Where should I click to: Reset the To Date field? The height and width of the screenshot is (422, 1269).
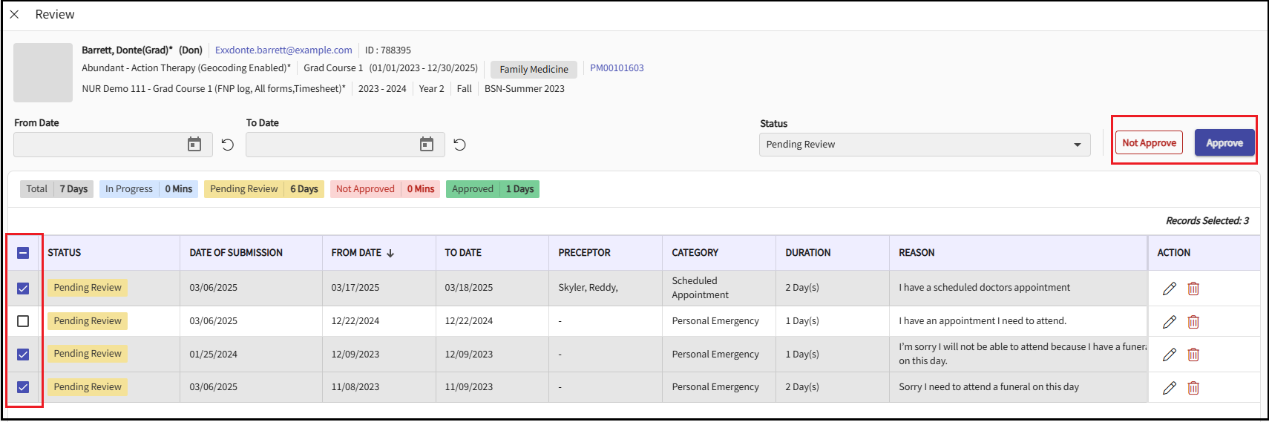pyautogui.click(x=460, y=145)
